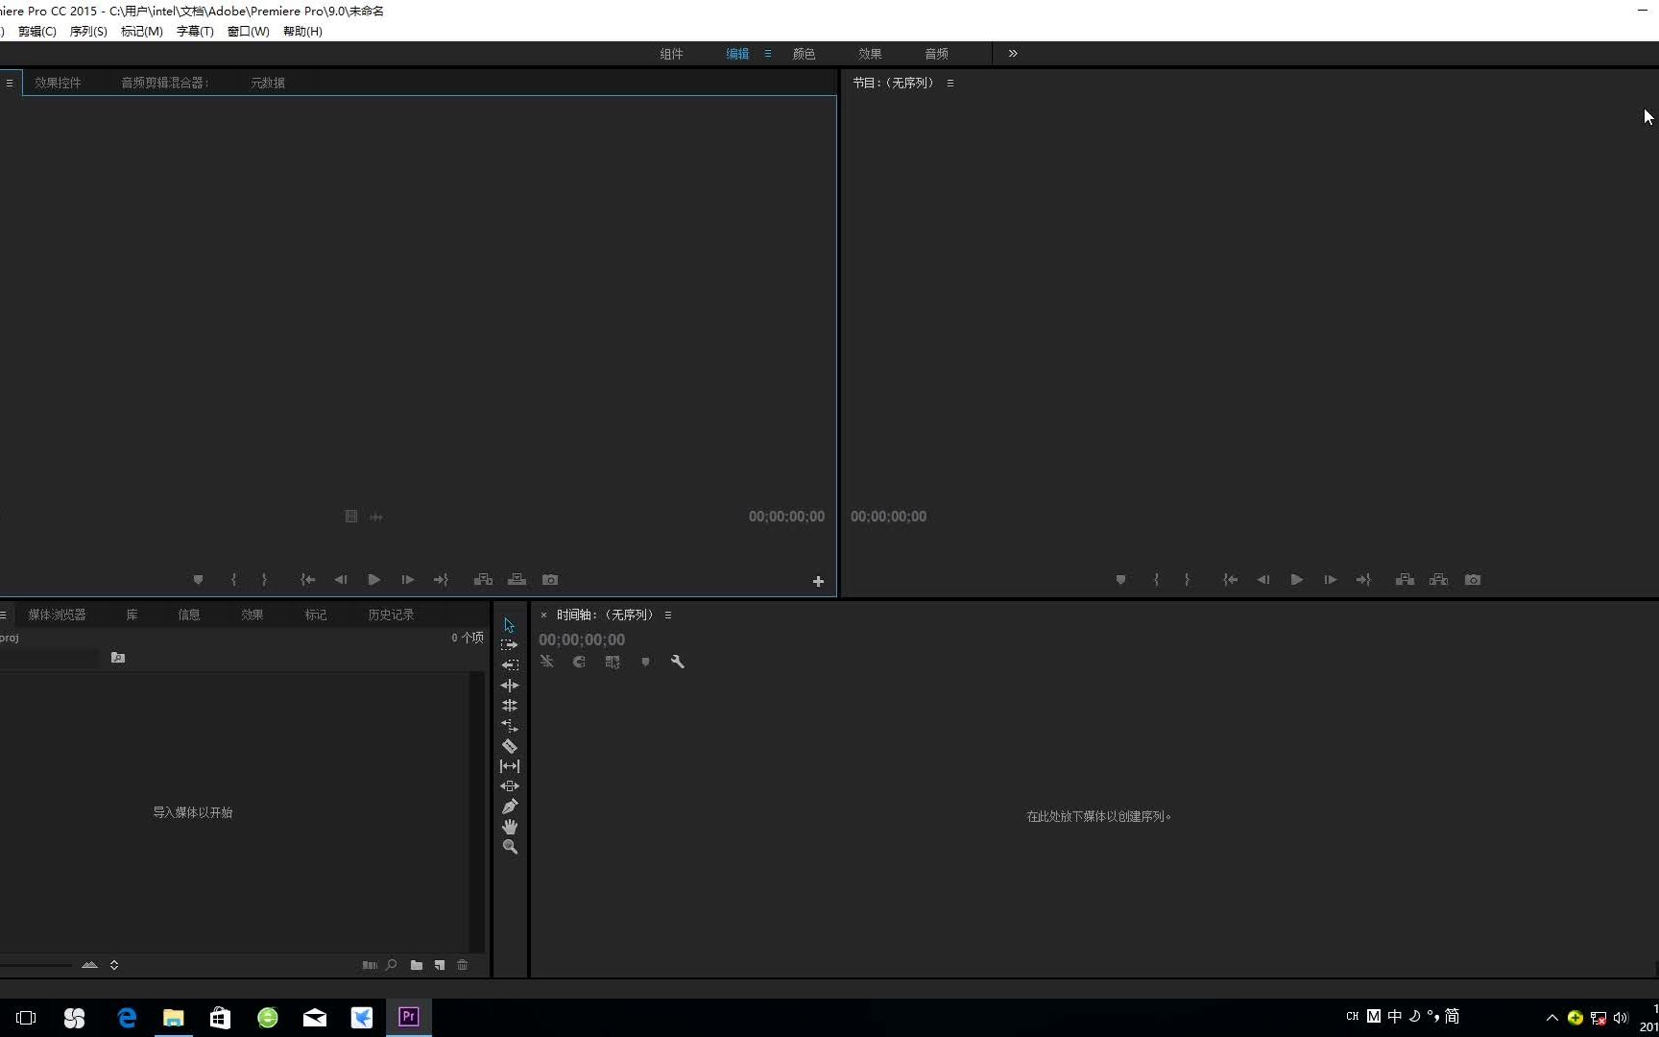This screenshot has width=1659, height=1037.
Task: Click folder search icon beside project search field
Action: tap(118, 658)
